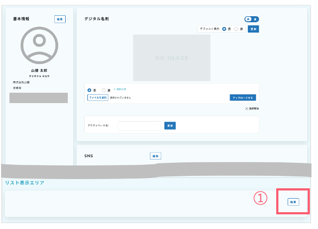Viewport: 318px width, 229px height.
Task: Click the リスト表示エリア heading
Action: pyautogui.click(x=24, y=183)
